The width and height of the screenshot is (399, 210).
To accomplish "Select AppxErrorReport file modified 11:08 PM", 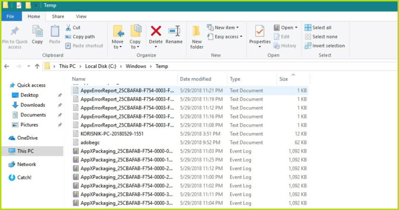I will (189, 125).
